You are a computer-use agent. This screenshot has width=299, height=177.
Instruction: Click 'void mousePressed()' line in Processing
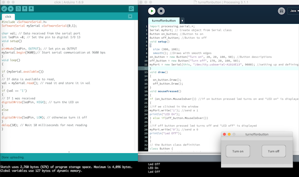point(165,91)
